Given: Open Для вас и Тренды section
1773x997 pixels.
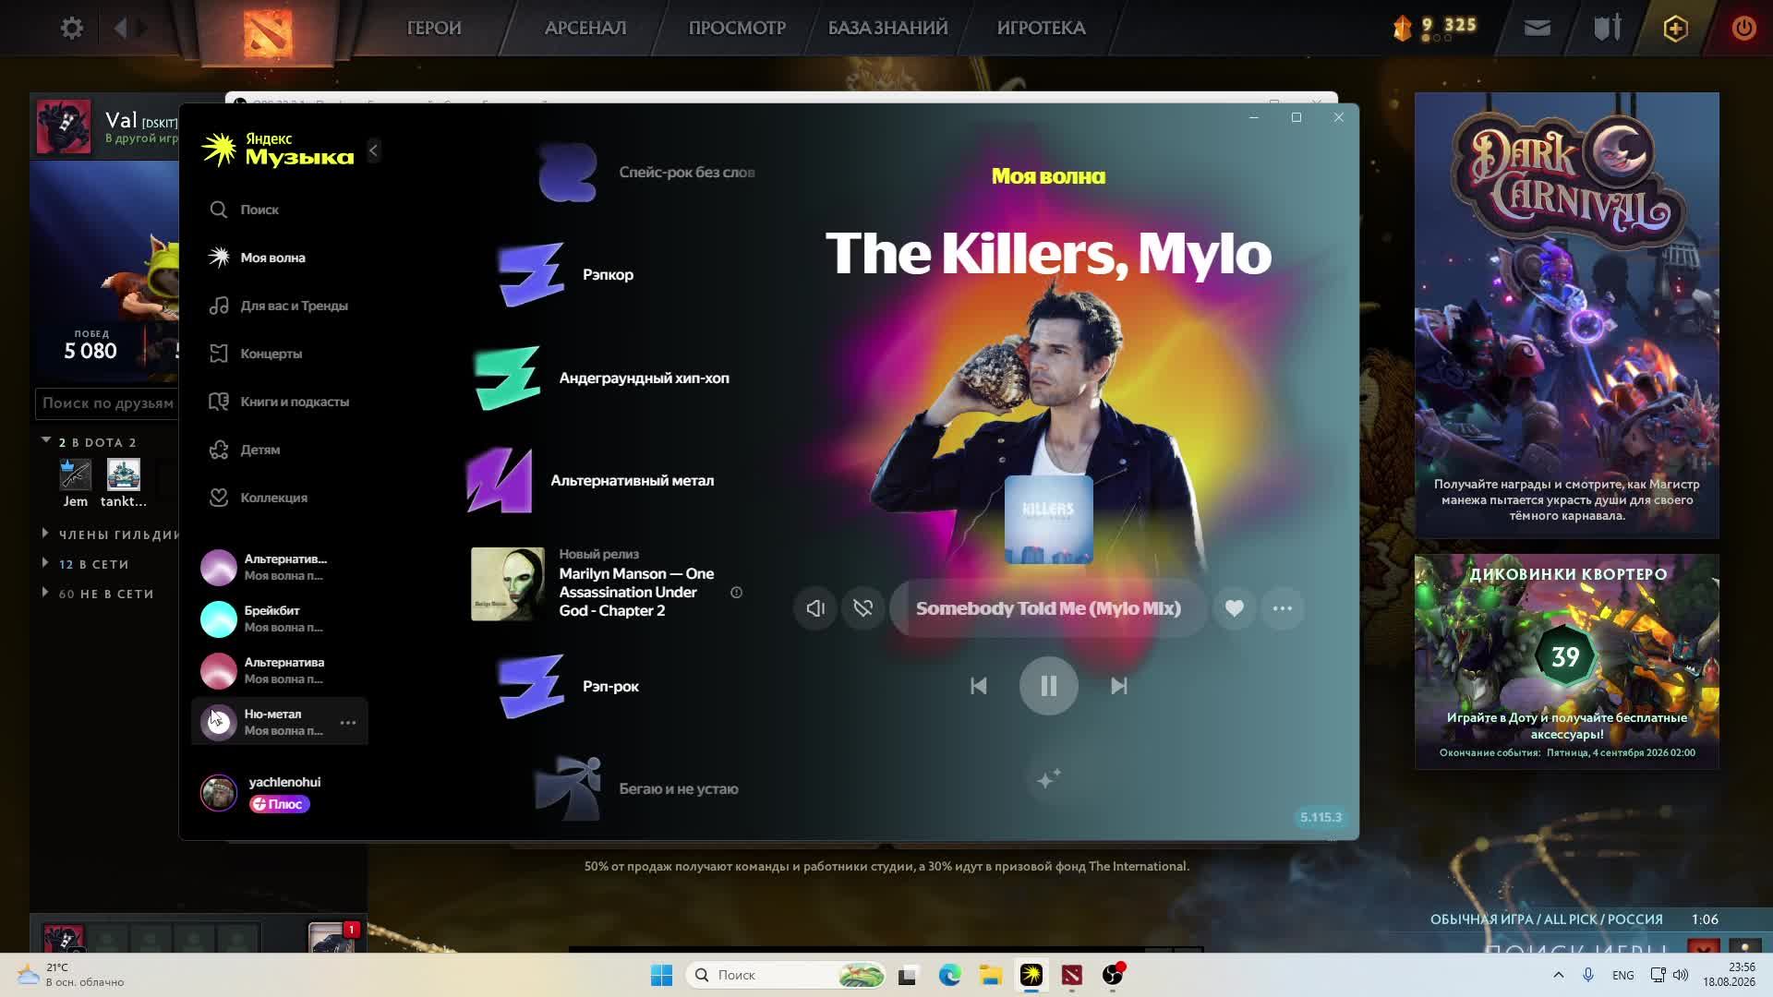Looking at the screenshot, I should click(279, 306).
